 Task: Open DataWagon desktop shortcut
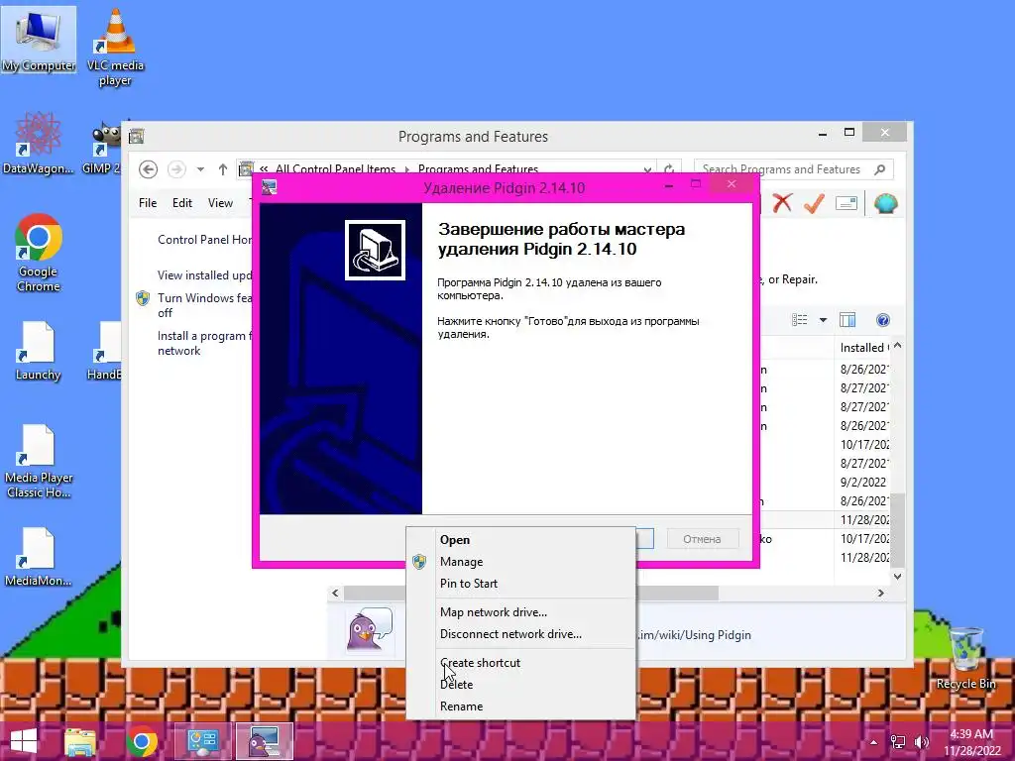(x=39, y=143)
